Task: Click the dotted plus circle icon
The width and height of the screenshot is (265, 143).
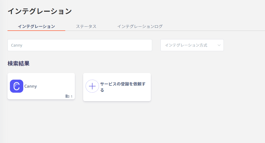Action: click(92, 86)
